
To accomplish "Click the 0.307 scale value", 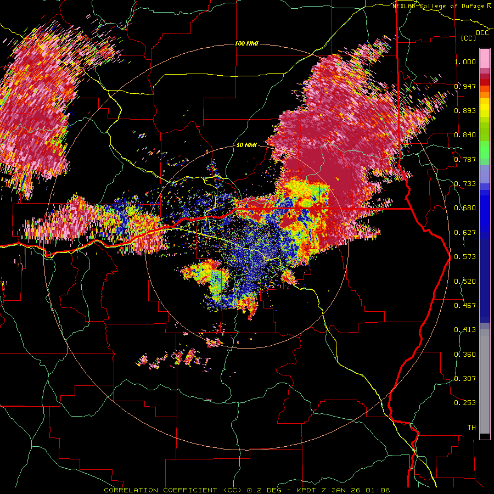I will (465, 379).
